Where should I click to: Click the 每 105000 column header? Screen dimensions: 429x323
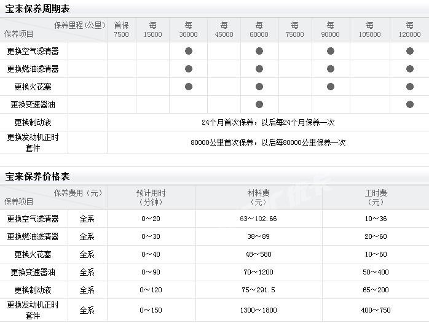[x=369, y=30]
